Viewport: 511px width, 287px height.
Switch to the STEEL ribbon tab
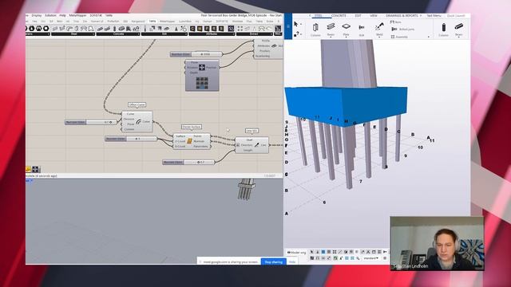click(318, 16)
